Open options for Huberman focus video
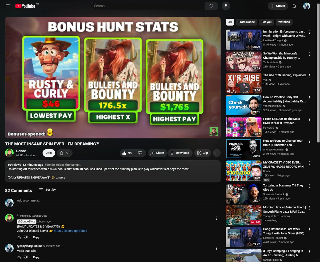The width and height of the screenshot is (320, 262). 310,141
